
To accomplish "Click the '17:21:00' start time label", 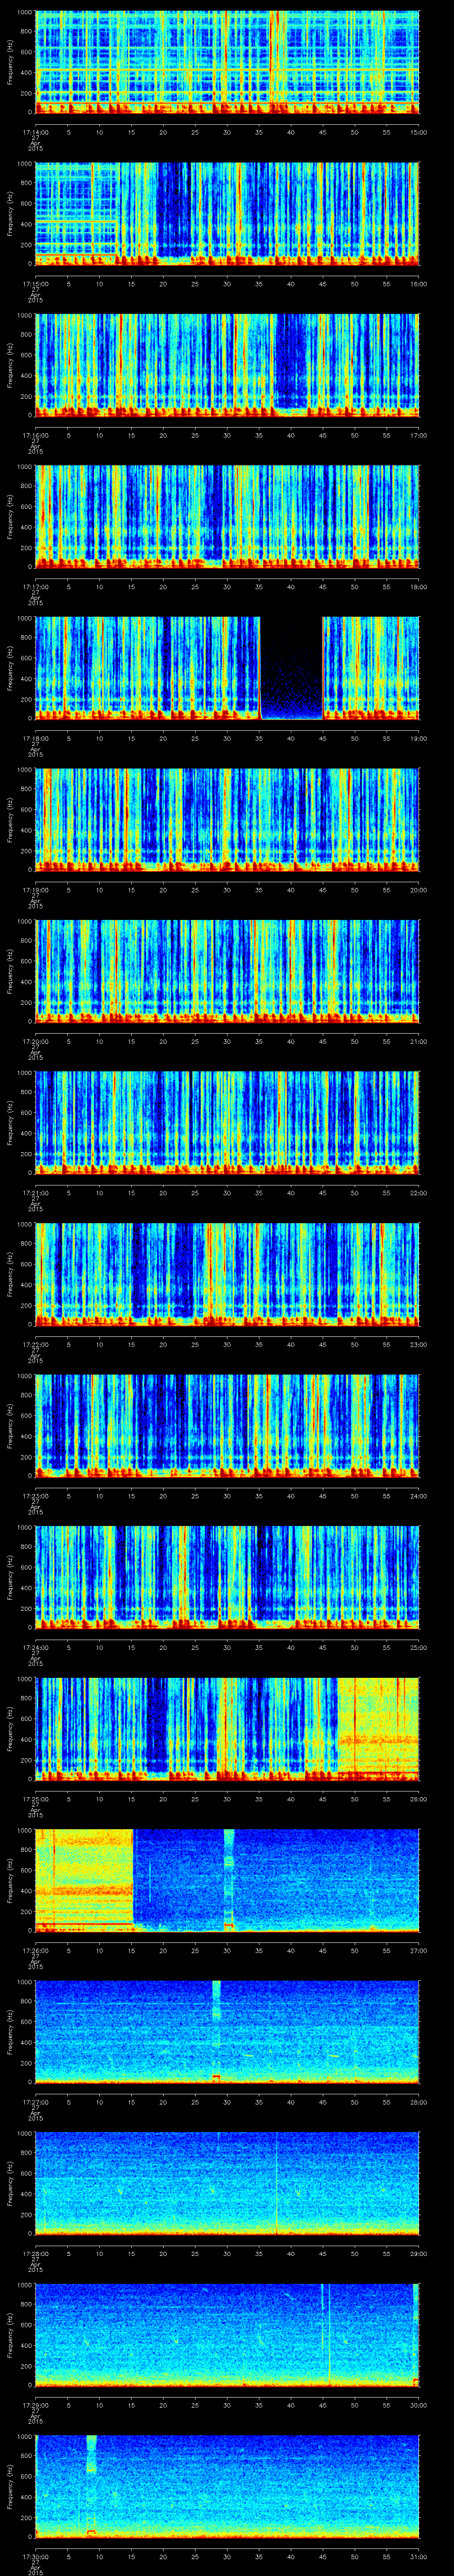I will pos(35,1192).
